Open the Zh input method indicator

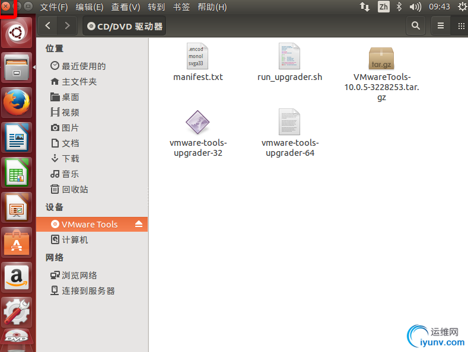tap(384, 7)
